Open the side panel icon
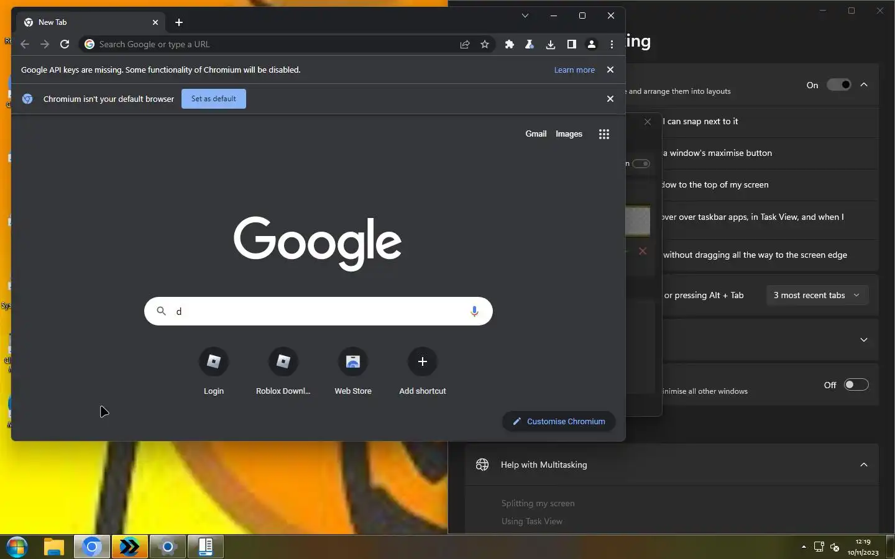The width and height of the screenshot is (895, 559). coord(571,44)
